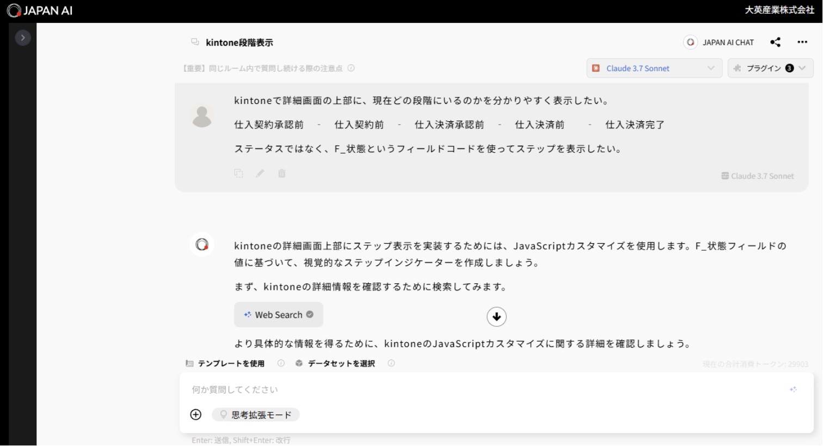Screen dimensions: 823x446
Task: Click the sparkle prompt-enhance icon in input
Action: (x=794, y=389)
